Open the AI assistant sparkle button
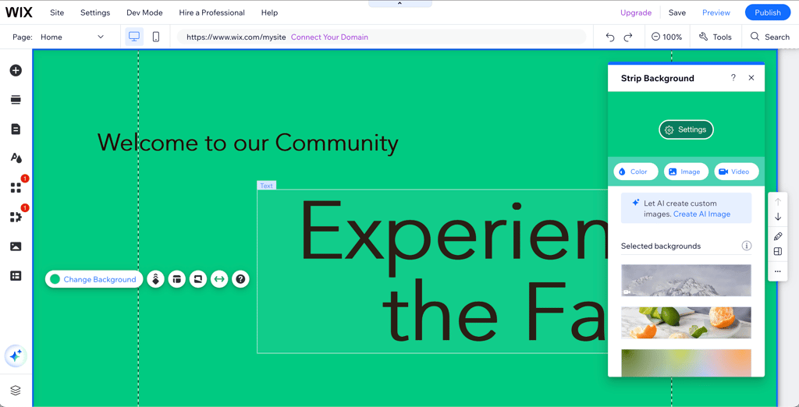Screen dimensions: 799x407 pos(16,356)
